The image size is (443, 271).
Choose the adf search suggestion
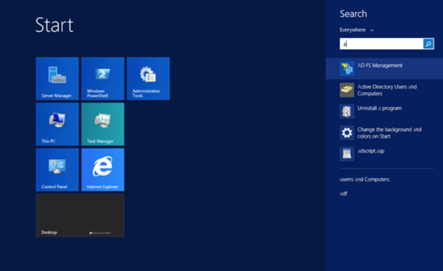[x=344, y=194]
